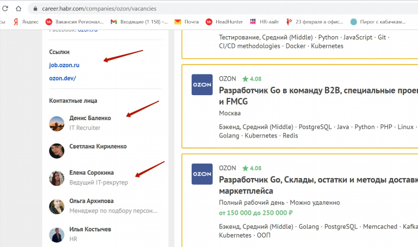This screenshot has height=247, width=418.
Task: Open the HR-лайт bookmark
Action: 264,22
